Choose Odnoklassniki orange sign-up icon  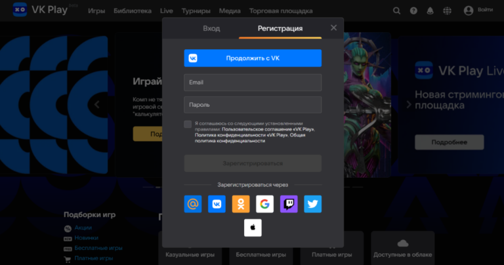point(241,204)
